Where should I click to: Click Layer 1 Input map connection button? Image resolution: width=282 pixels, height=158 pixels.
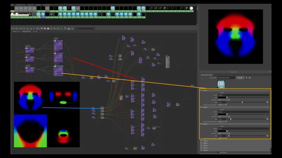[x=267, y=97]
